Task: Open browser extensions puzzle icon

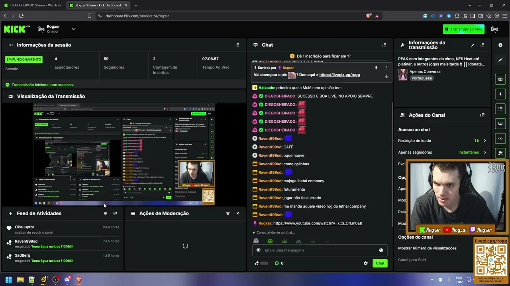Action: [457, 16]
